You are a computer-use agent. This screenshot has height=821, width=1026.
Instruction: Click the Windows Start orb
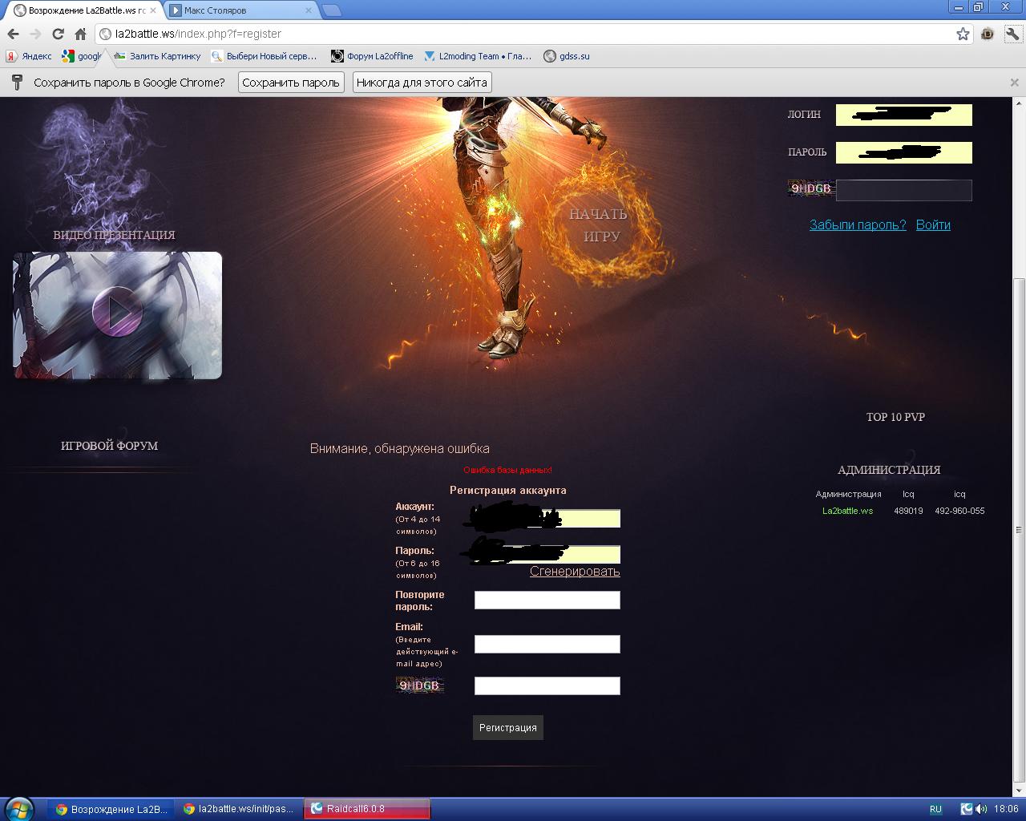(19, 808)
